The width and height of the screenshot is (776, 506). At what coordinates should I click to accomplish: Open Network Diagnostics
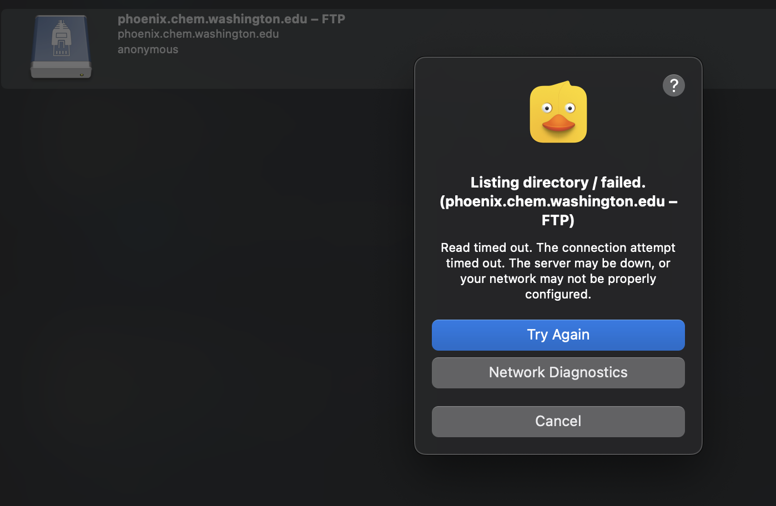tap(558, 372)
